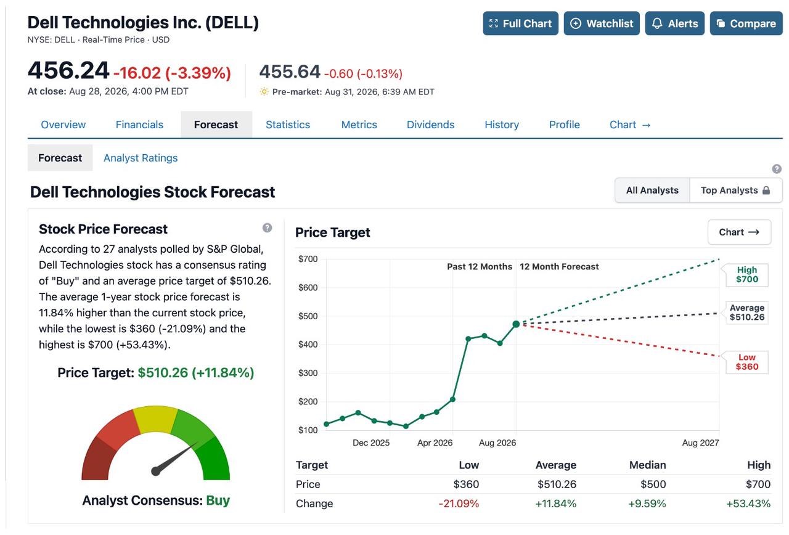Screen dimensions: 789x535
Task: Switch to the Overview tab
Action: click(63, 125)
